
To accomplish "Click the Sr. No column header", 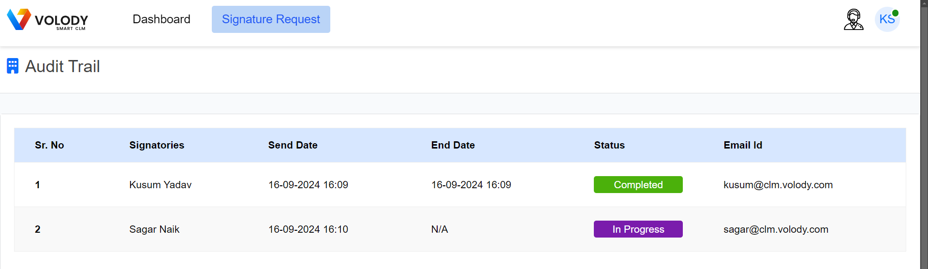I will click(49, 145).
